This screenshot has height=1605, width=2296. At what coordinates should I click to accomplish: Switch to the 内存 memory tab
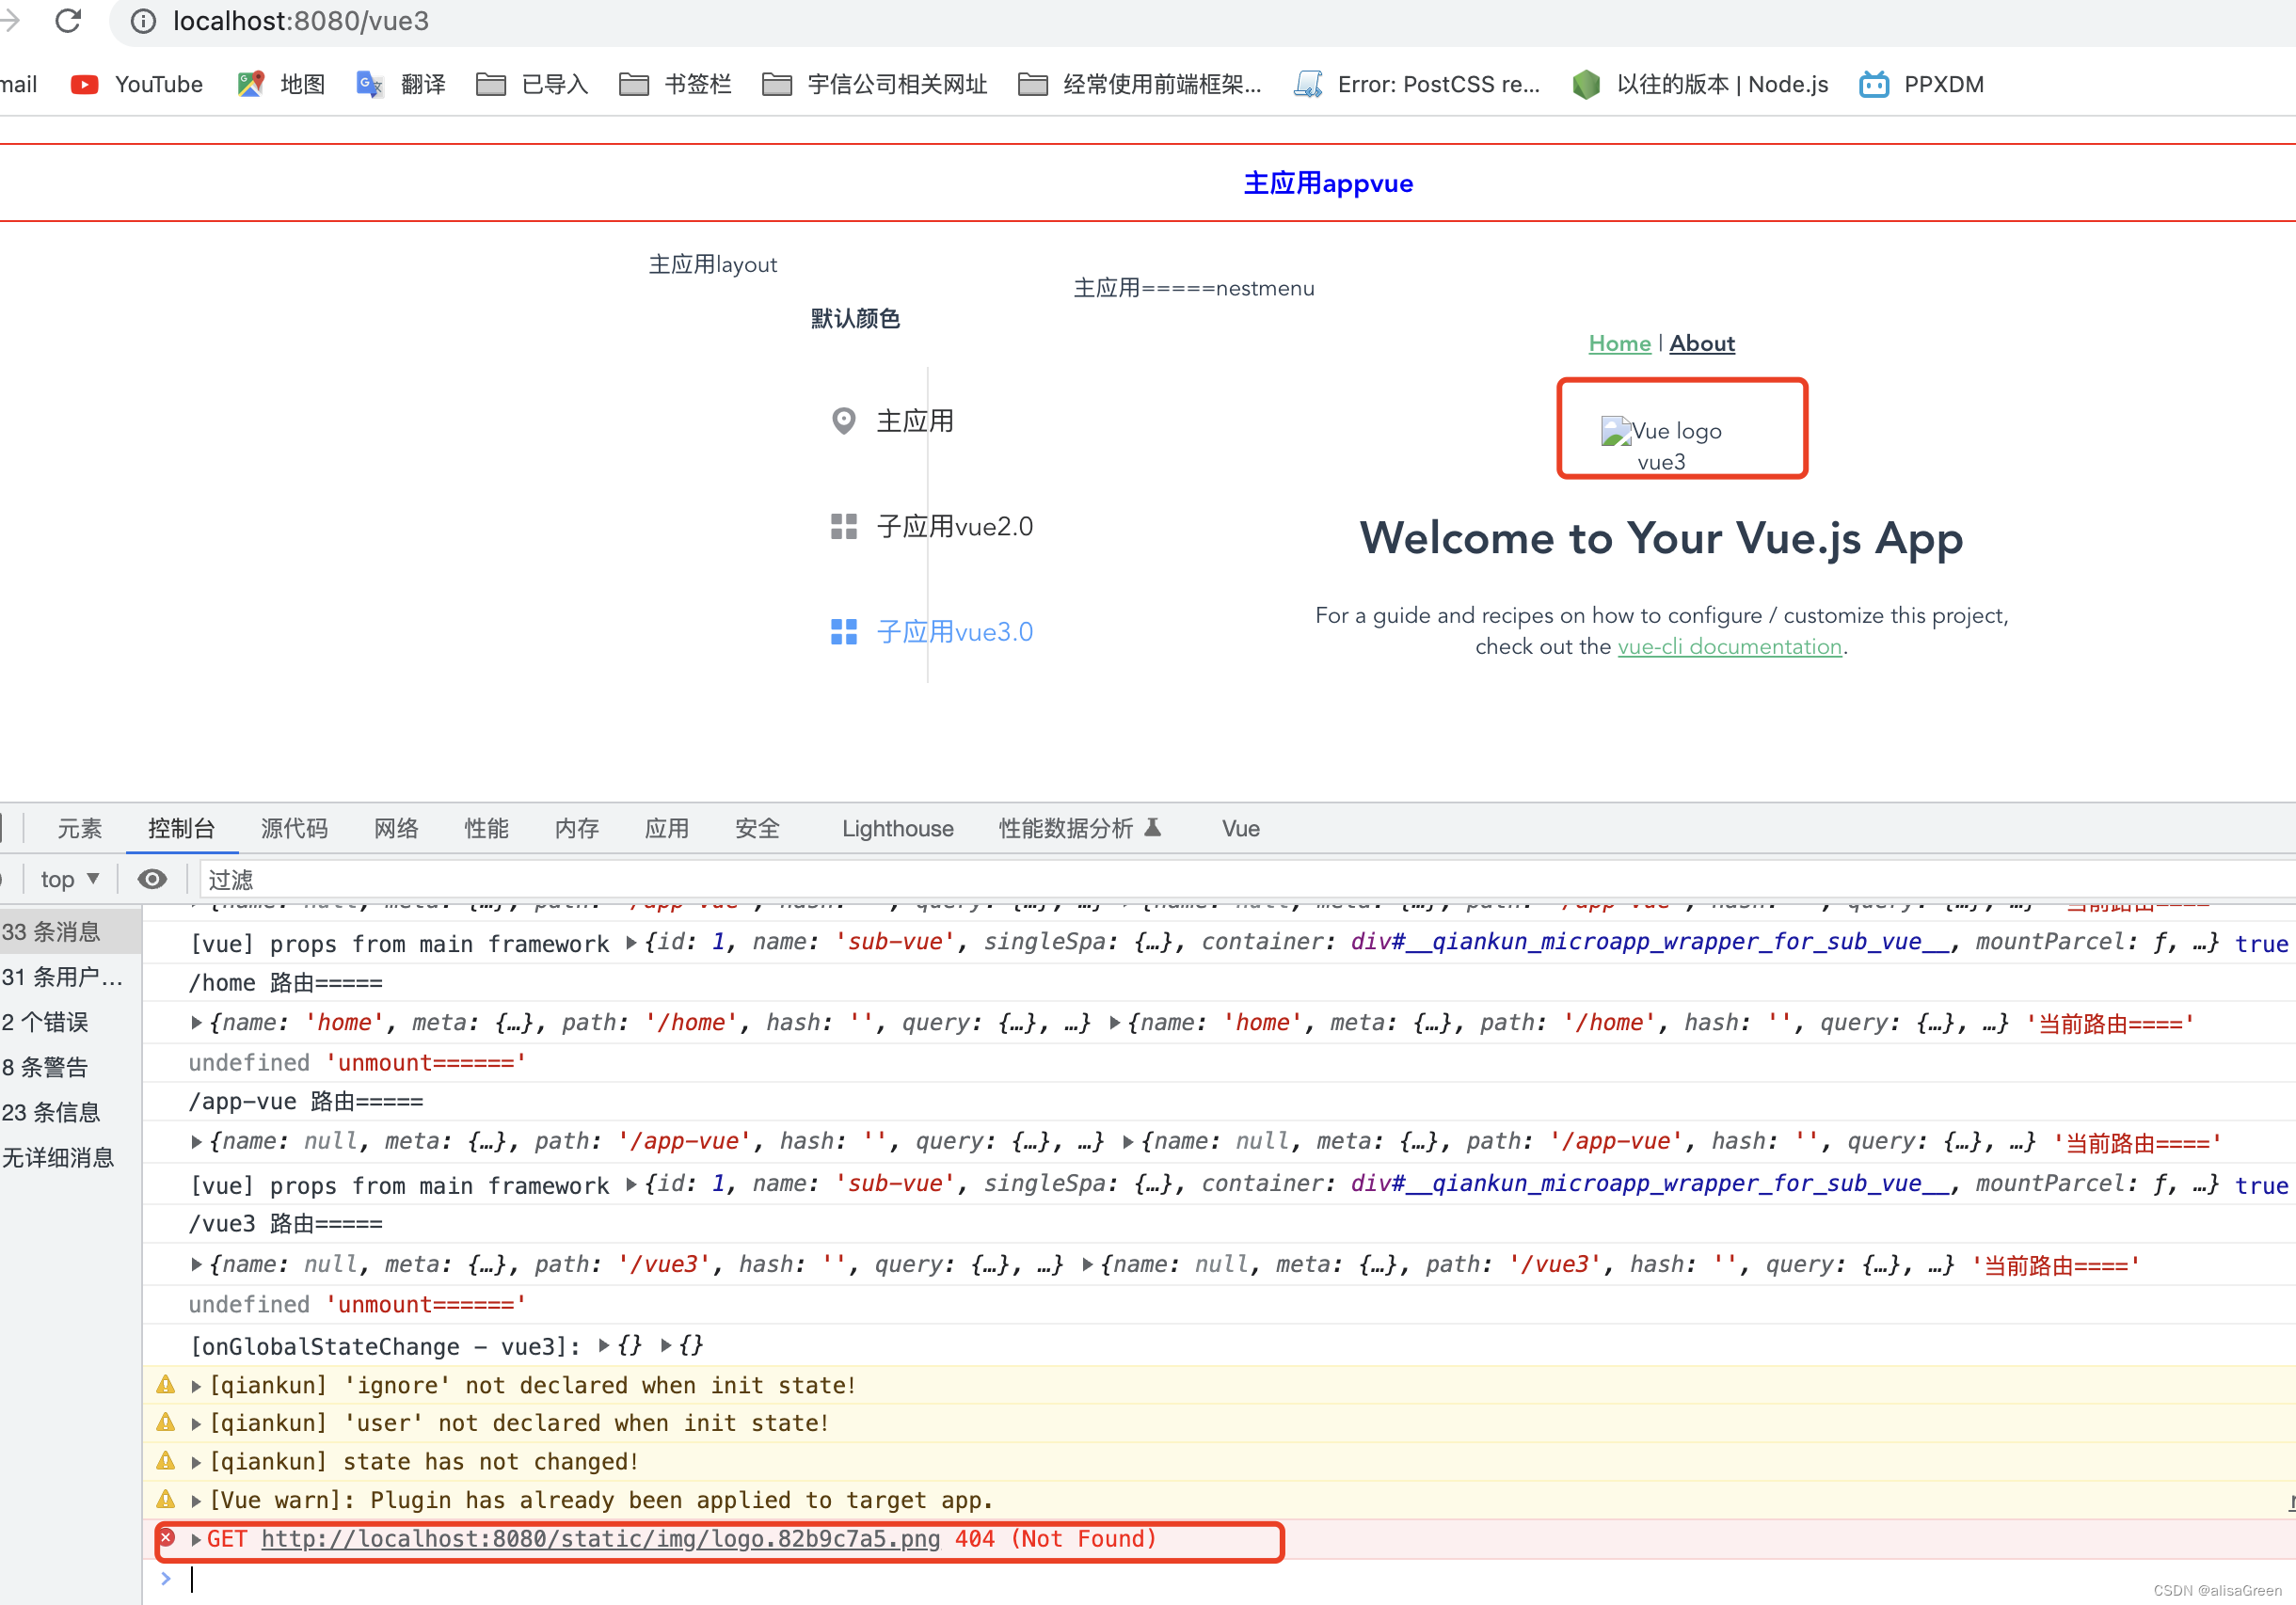point(577,828)
